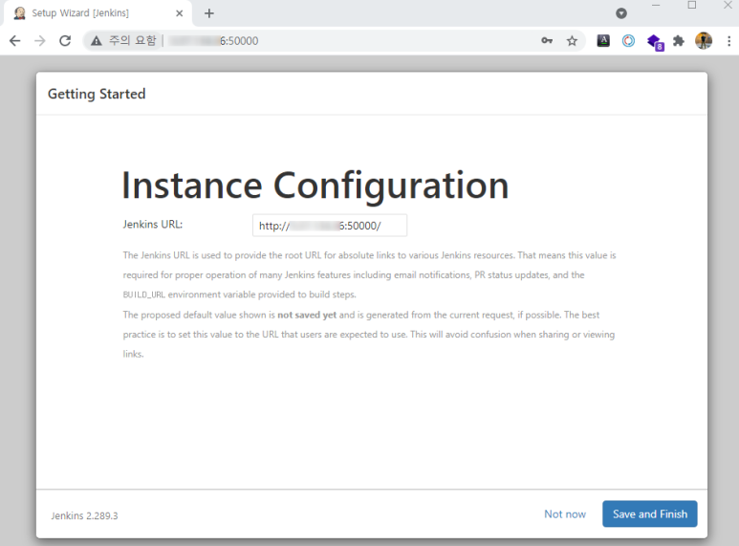The height and width of the screenshot is (546, 739).
Task: Click the saved password key icon
Action: pos(547,41)
